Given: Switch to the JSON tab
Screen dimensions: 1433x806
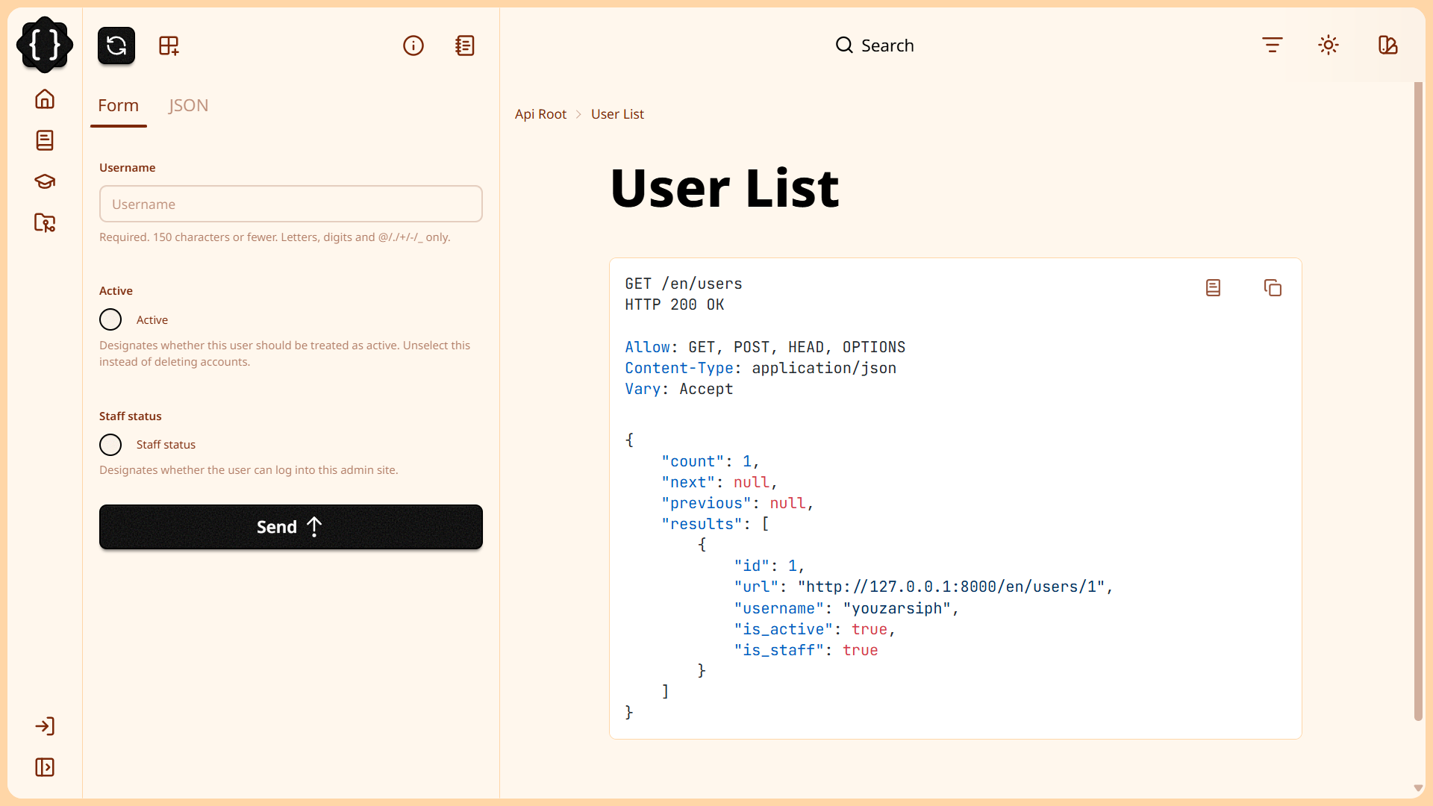Looking at the screenshot, I should coord(188,105).
